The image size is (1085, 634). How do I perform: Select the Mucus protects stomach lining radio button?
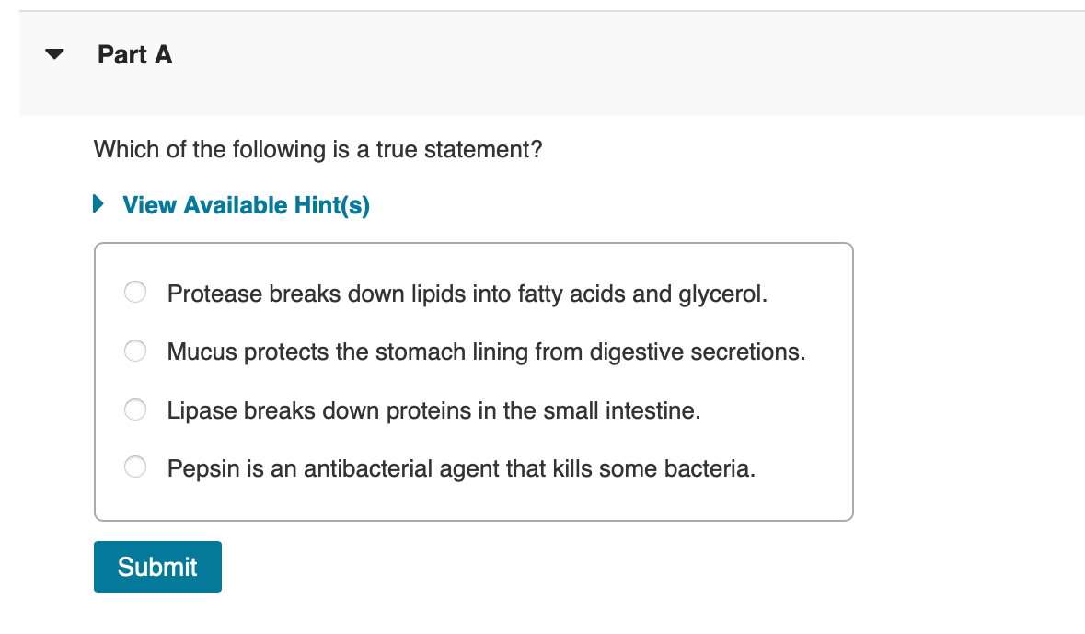click(135, 351)
